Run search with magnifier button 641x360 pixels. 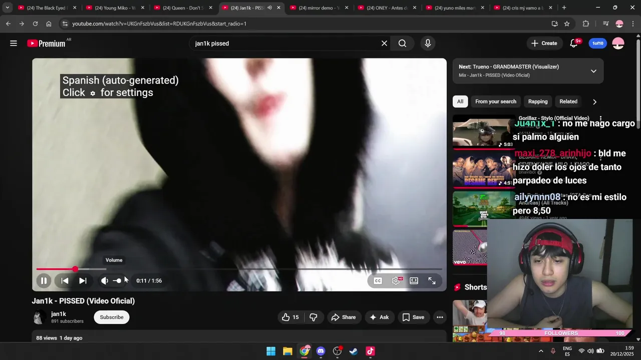(x=402, y=43)
